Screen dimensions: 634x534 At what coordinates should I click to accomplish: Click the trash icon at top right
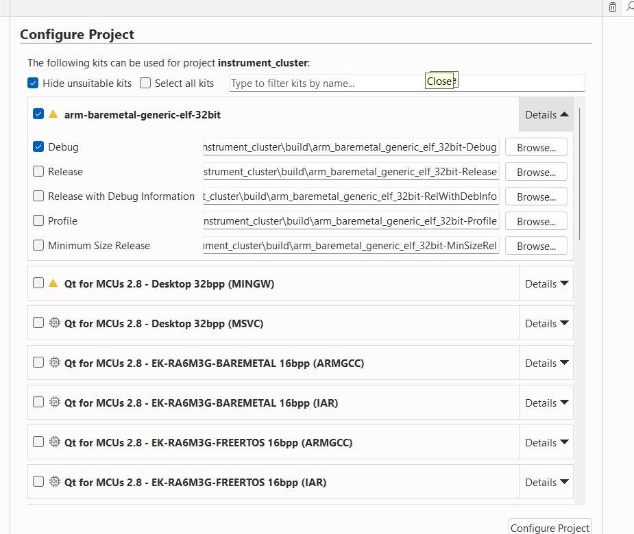[613, 7]
